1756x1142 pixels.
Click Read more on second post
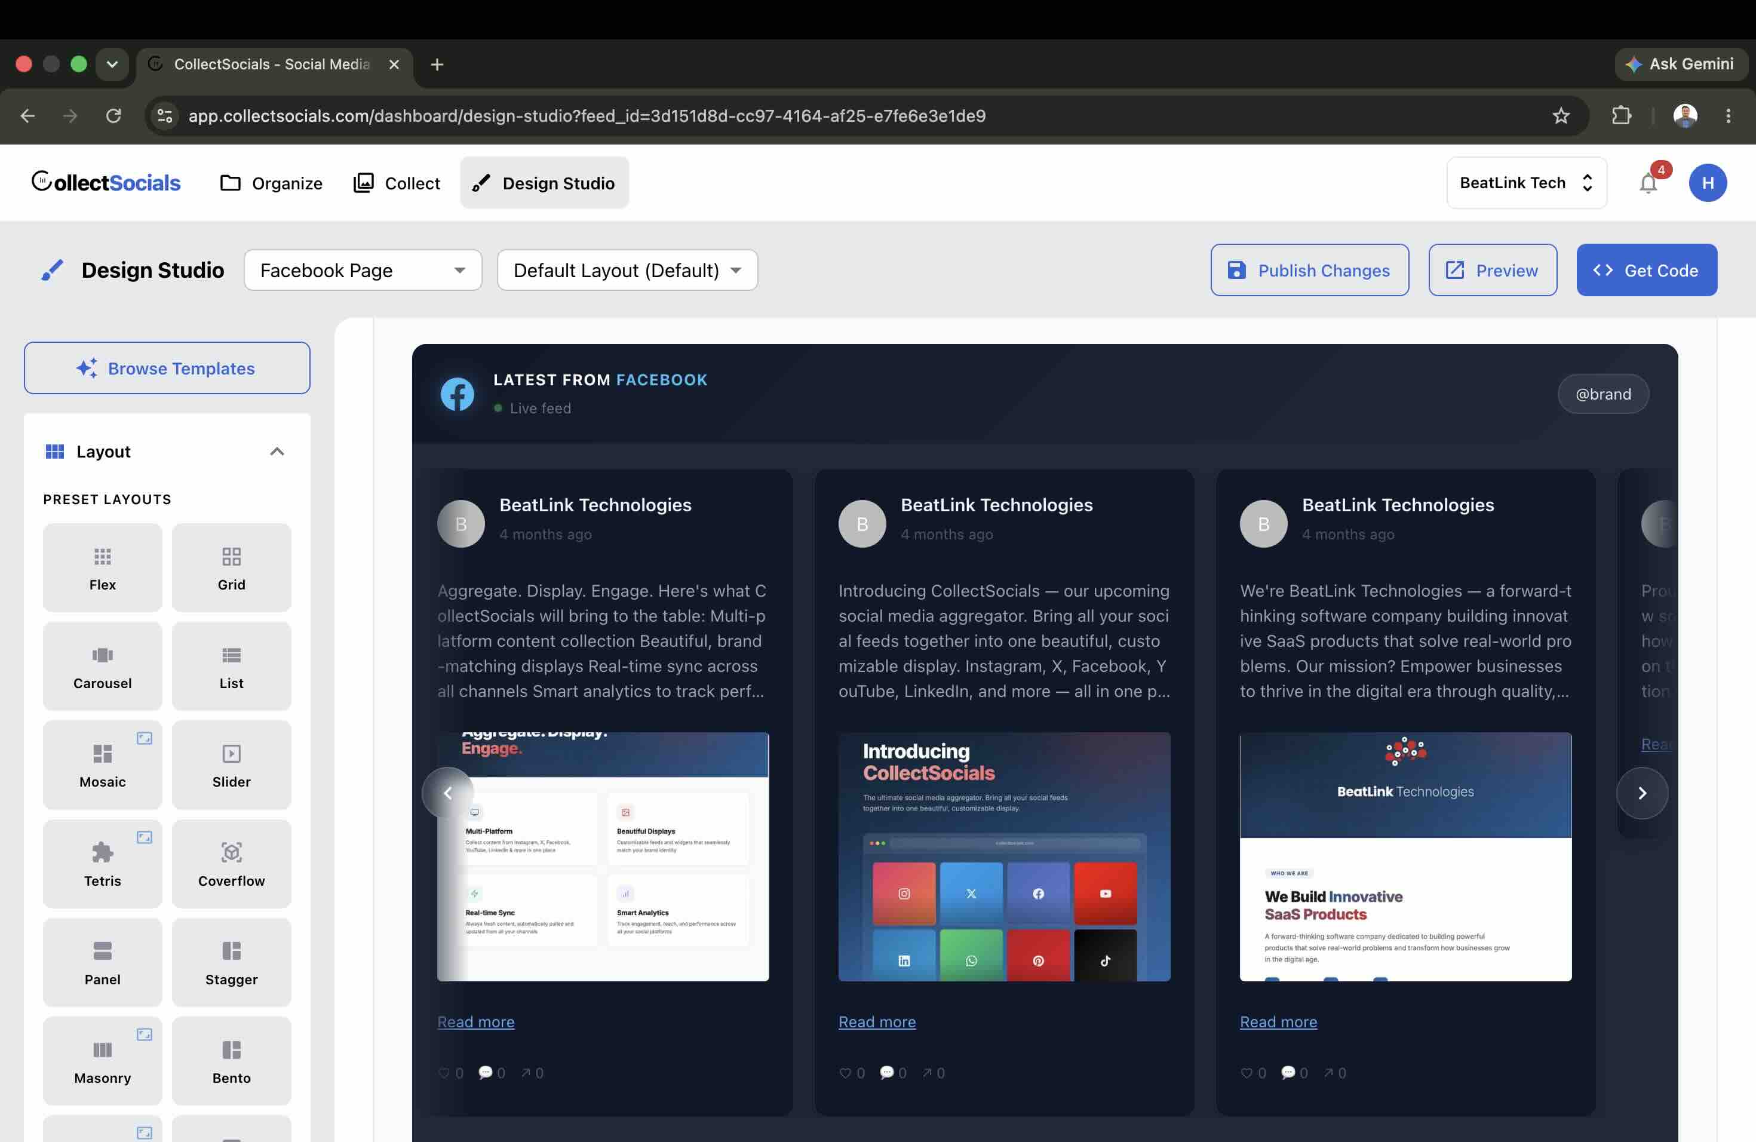coord(877,1022)
